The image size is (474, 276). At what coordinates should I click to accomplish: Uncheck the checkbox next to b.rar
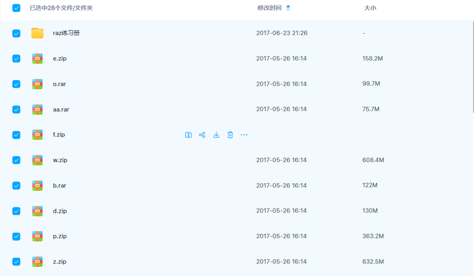click(x=16, y=185)
